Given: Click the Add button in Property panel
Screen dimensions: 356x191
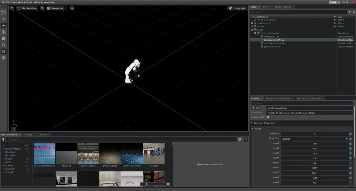Looking at the screenshot, I should [256, 108].
